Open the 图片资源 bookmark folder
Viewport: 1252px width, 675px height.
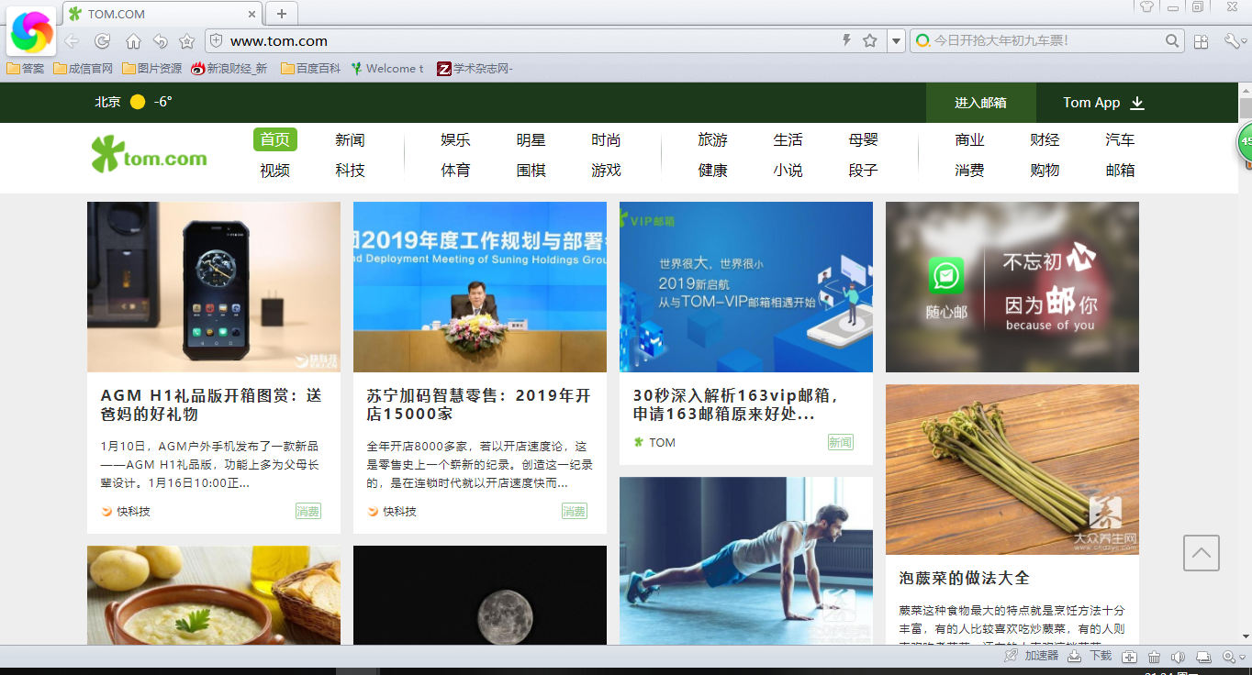pyautogui.click(x=151, y=68)
